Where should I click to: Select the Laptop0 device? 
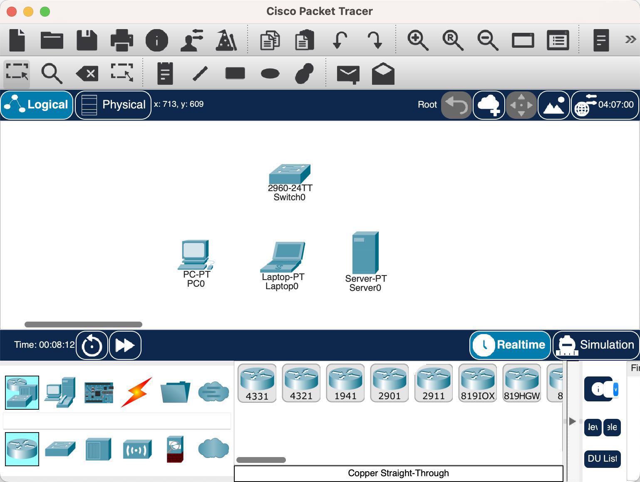click(x=283, y=257)
